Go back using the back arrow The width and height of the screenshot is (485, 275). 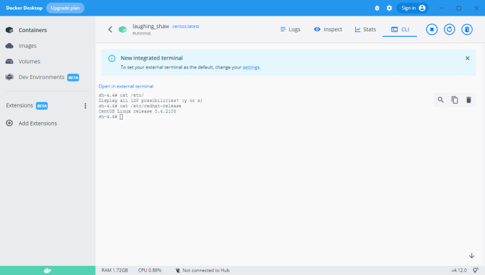click(110, 29)
